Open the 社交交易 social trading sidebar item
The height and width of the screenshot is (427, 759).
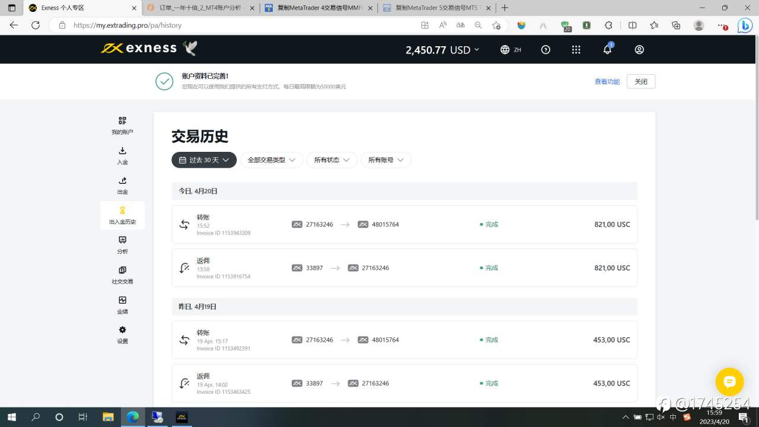(x=122, y=275)
